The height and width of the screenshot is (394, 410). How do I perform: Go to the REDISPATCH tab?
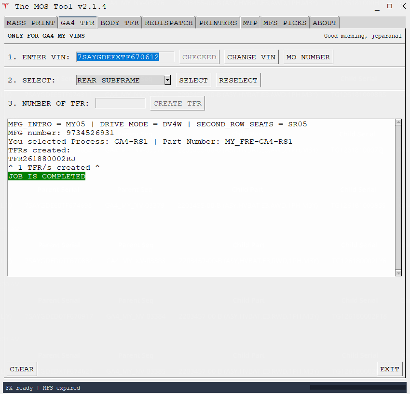[169, 23]
